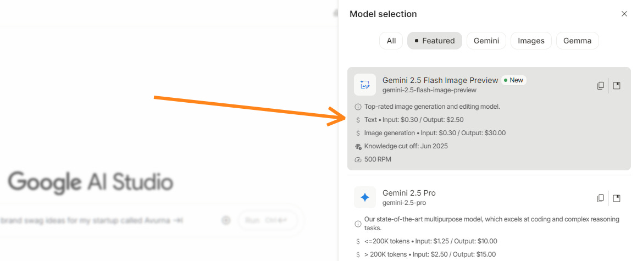Screen dimensions: 637x261
Task: Click the Knowledge cut off: Jun 2025 text
Action: tap(406, 146)
